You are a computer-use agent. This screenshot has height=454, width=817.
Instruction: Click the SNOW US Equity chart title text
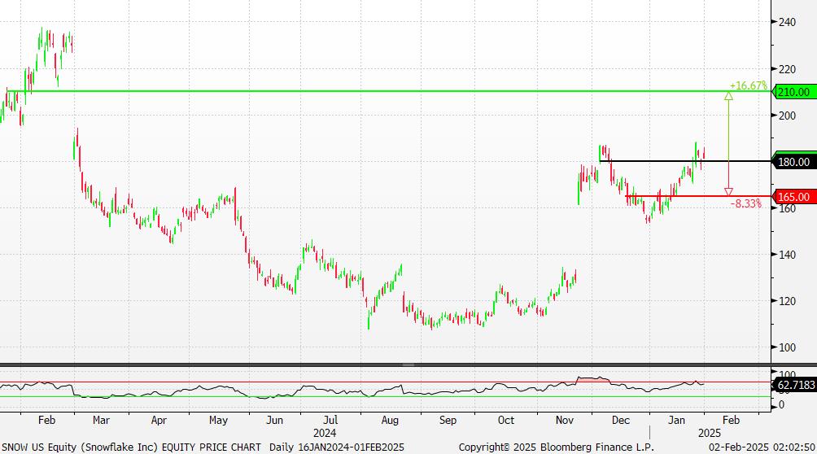[131, 447]
